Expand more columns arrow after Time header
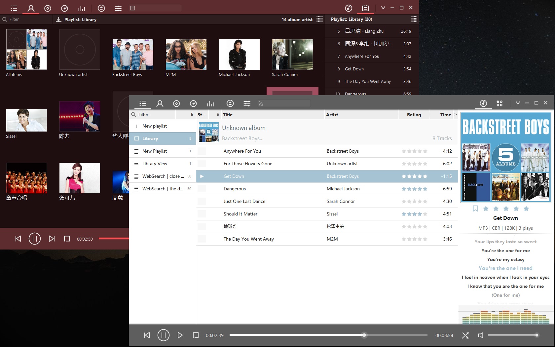555x347 pixels. tap(456, 114)
